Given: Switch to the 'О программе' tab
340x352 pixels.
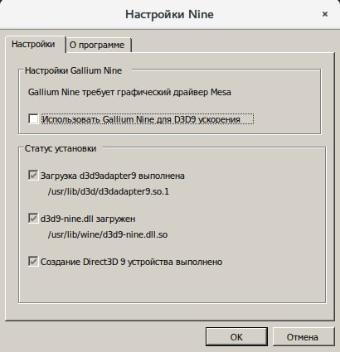Looking at the screenshot, I should (x=98, y=45).
